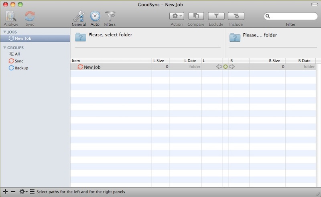Collapse the JOBS section triangle

tap(4, 32)
